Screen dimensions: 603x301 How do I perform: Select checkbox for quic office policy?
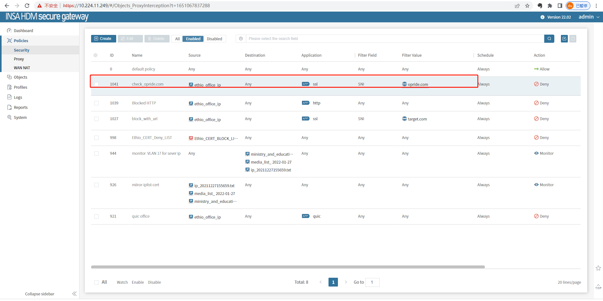(x=96, y=216)
